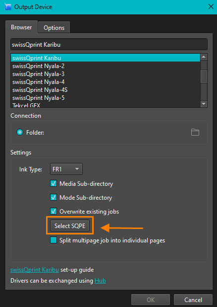Screen dimensions: 217x307
Task: Click the Cancel button
Action: pos(193,300)
